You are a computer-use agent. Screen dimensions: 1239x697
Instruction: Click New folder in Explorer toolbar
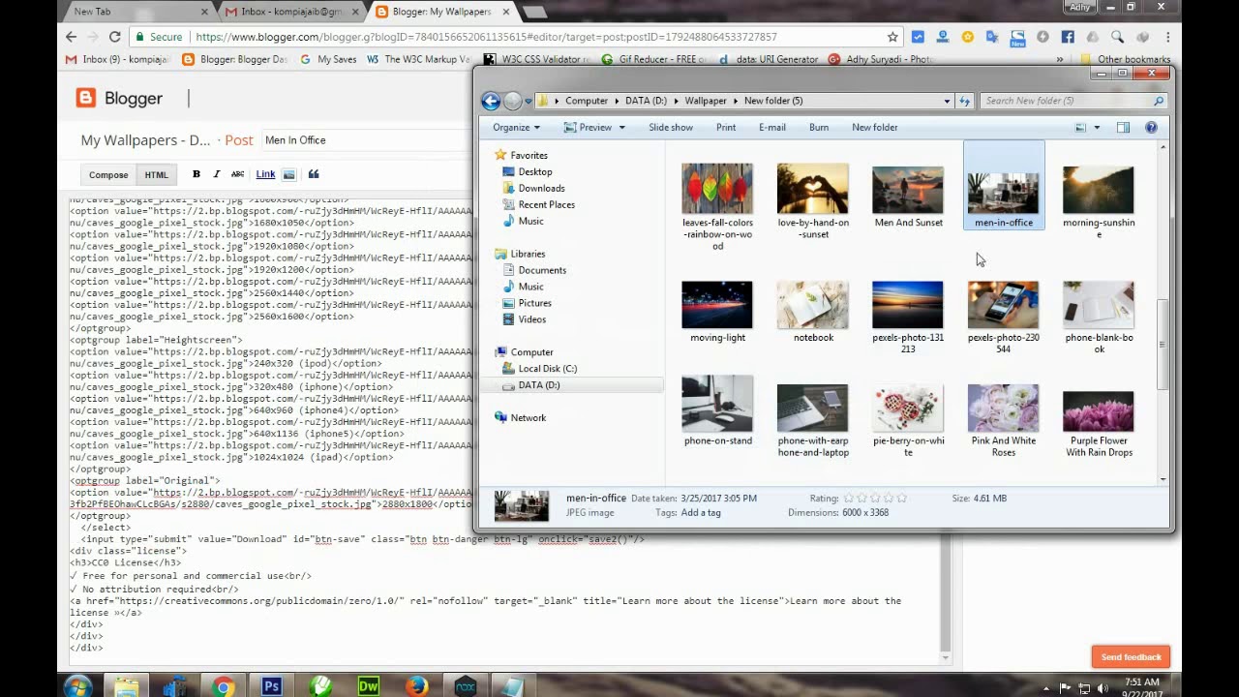tap(875, 128)
